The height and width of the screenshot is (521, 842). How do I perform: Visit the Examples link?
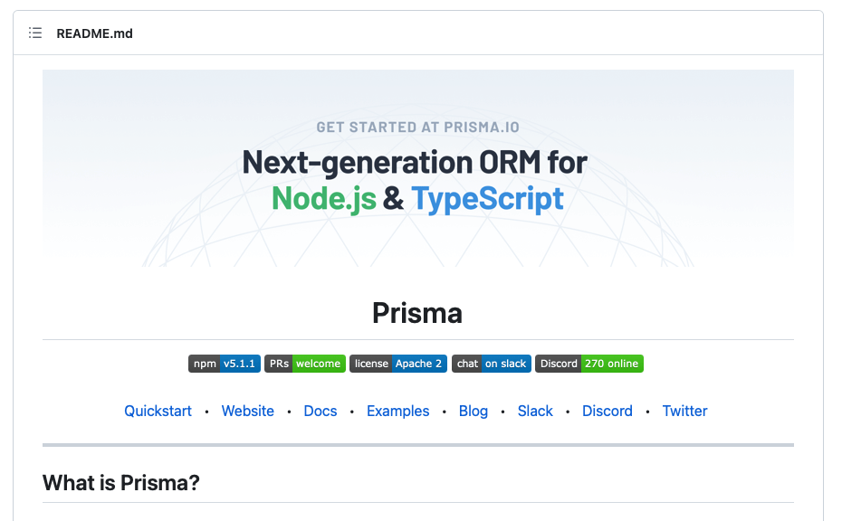[x=397, y=411]
